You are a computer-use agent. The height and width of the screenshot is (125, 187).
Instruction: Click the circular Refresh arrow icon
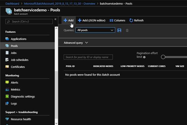[x=131, y=20]
